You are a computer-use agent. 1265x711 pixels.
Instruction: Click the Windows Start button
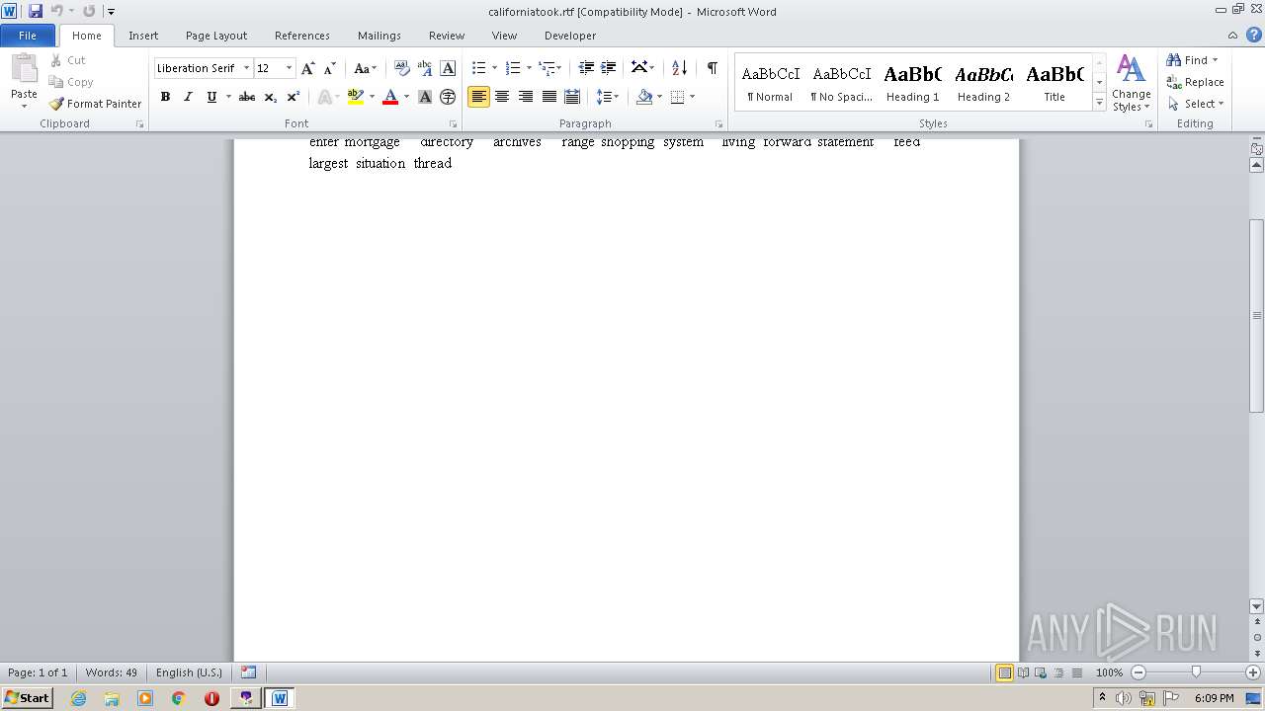27,698
